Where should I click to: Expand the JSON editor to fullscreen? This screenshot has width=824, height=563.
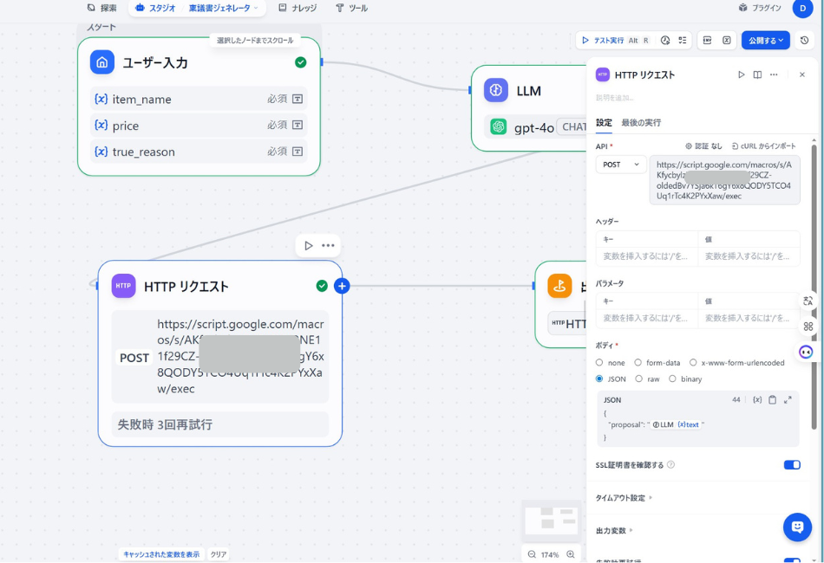click(x=788, y=399)
